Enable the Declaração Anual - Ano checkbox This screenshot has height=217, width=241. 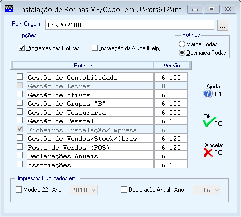pos(124,189)
